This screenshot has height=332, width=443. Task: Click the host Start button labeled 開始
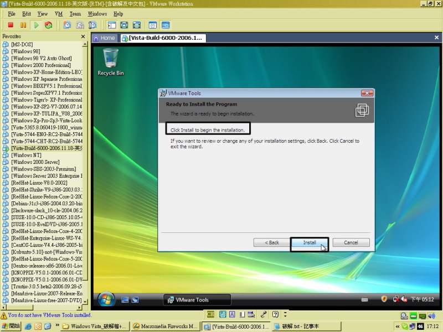tap(11, 326)
